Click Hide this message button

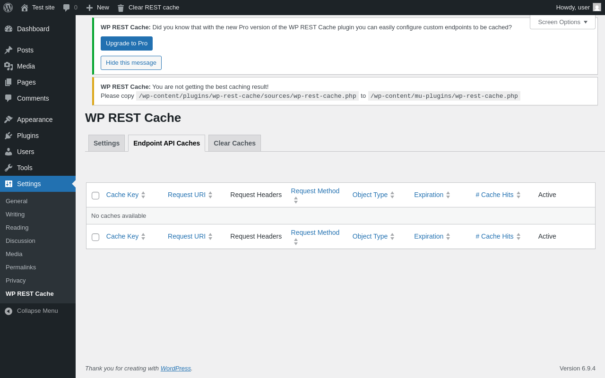pos(131,63)
